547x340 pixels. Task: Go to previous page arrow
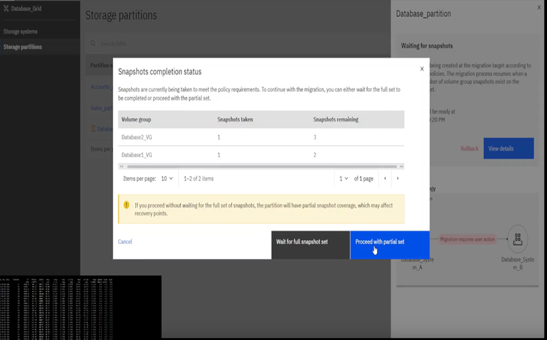[385, 179]
